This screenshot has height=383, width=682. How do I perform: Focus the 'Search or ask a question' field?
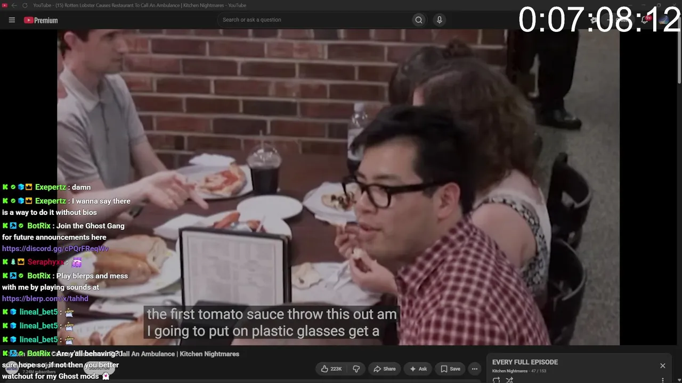[x=314, y=20]
